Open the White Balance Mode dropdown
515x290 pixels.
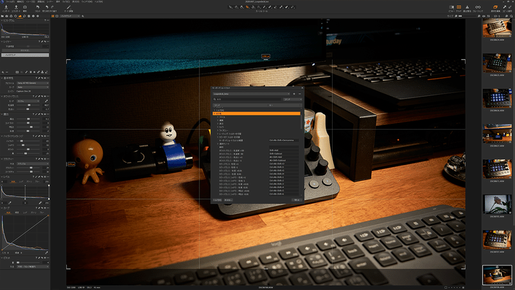pyautogui.click(x=28, y=101)
